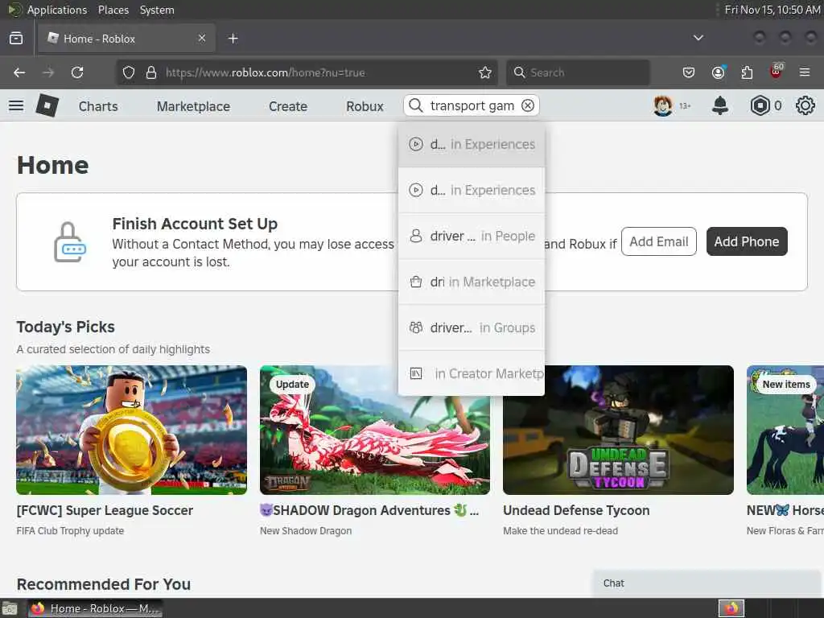Open the Robux balance icon

pos(760,105)
